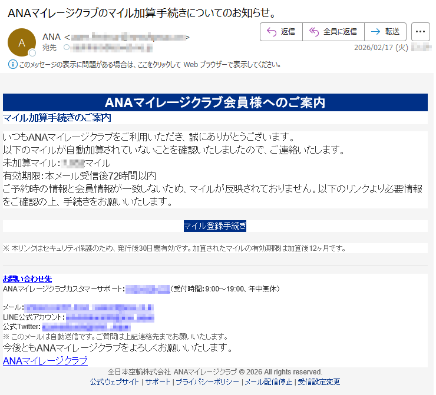The height and width of the screenshot is (395, 436).
Task: Click the 全員に返信 reply-all button
Action: click(333, 32)
